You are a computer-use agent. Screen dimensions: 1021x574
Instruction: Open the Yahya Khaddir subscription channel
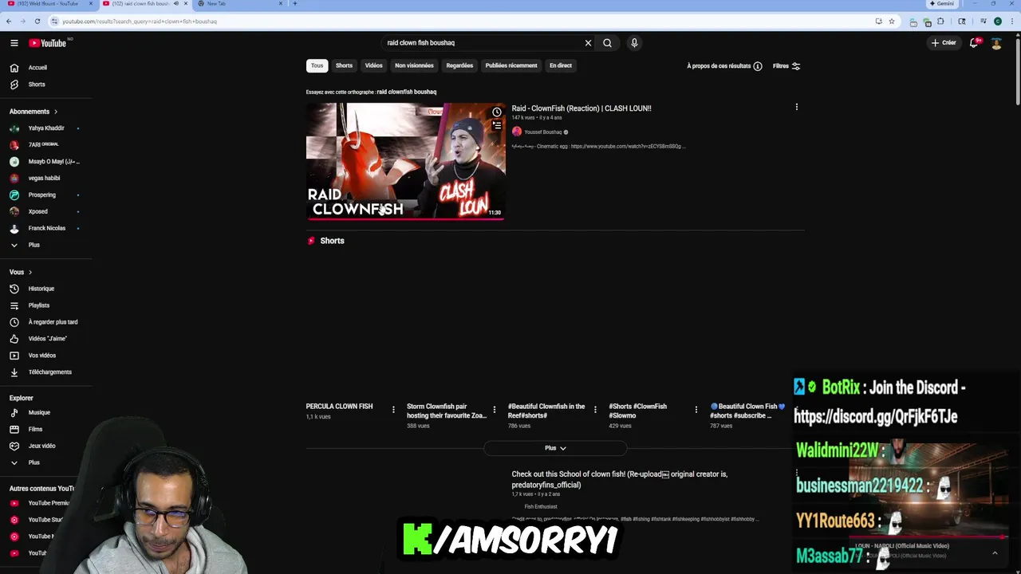point(45,128)
